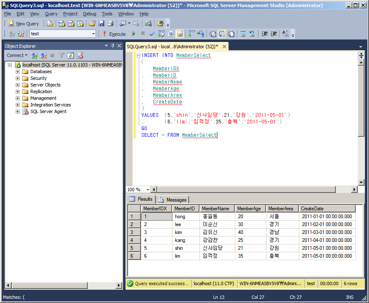Close the Object Explorer panel
This screenshot has height=303, width=369.
(119, 46)
